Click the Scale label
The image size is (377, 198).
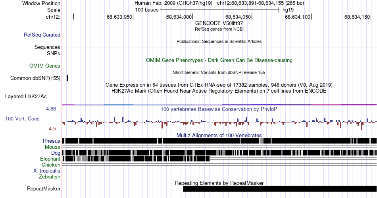54,10
